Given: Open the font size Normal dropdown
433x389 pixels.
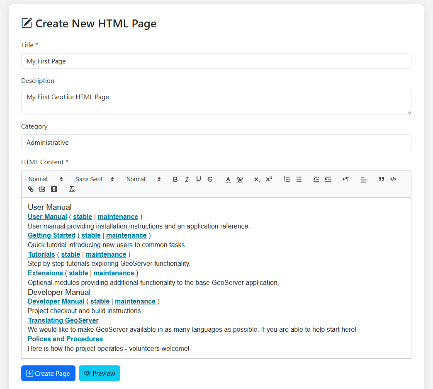Looking at the screenshot, I should coord(144,179).
